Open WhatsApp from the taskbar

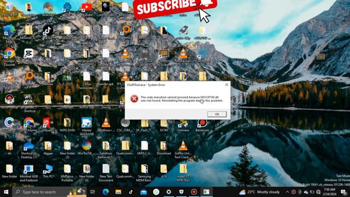[x=156, y=192]
